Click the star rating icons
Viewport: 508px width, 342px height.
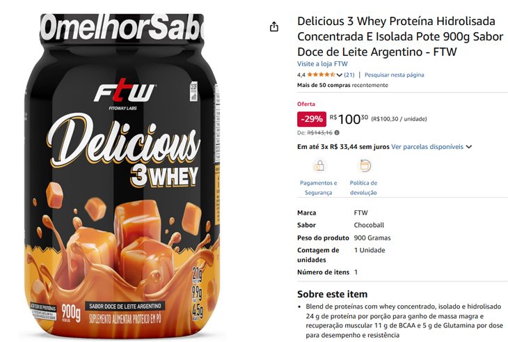(x=321, y=75)
